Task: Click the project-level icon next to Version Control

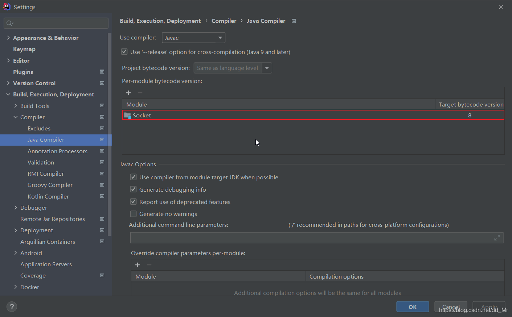Action: pyautogui.click(x=102, y=83)
